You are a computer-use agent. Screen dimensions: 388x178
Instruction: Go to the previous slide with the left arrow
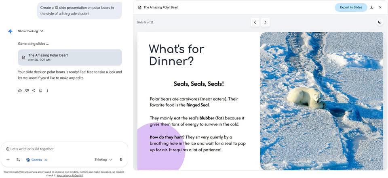click(255, 22)
